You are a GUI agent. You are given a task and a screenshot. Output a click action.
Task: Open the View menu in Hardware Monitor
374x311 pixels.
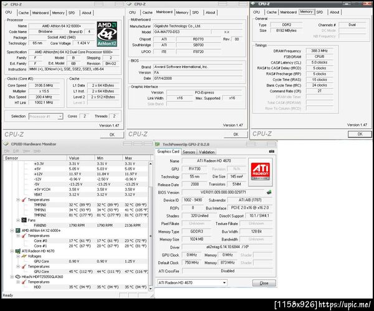(x=26, y=151)
